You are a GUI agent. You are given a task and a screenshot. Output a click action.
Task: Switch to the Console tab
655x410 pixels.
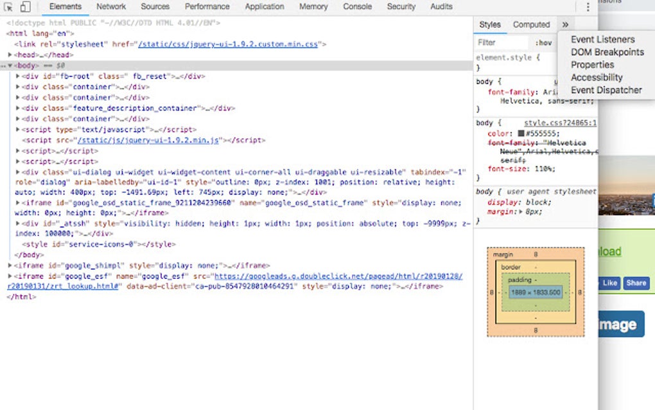click(357, 7)
